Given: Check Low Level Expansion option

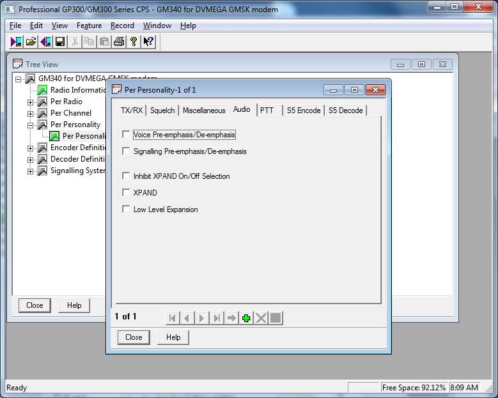Looking at the screenshot, I should click(126, 209).
